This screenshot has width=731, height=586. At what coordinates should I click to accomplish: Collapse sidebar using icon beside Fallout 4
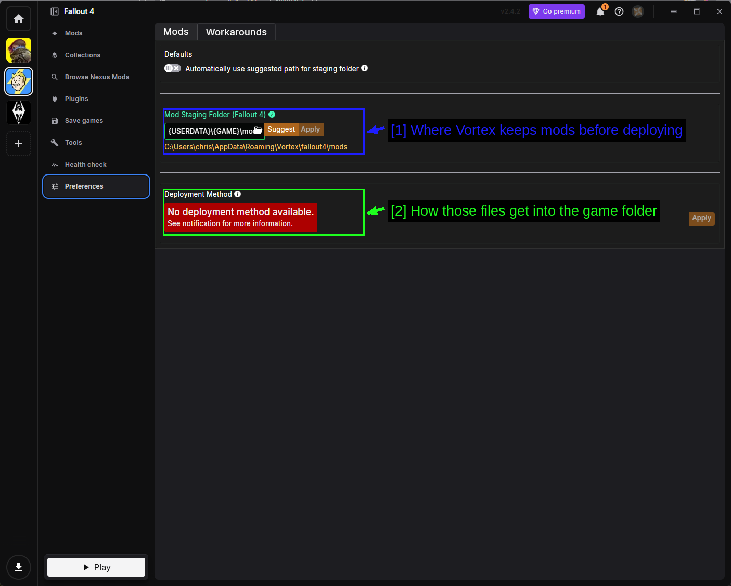click(55, 11)
